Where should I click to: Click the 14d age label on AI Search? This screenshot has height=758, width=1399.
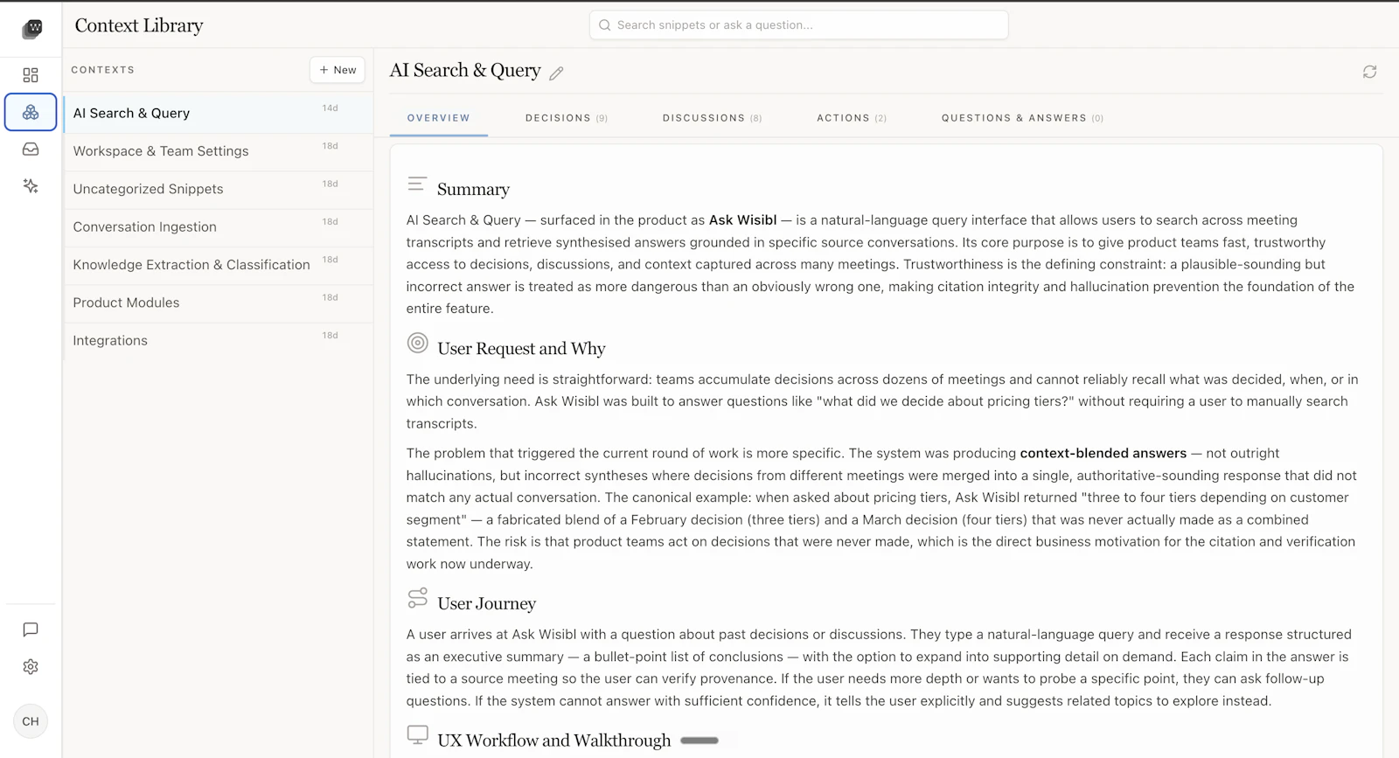tap(330, 108)
